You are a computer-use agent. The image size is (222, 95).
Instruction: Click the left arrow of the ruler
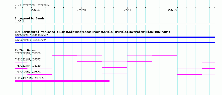click(x=15, y=8)
